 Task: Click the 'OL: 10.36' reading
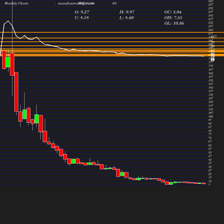174,23
